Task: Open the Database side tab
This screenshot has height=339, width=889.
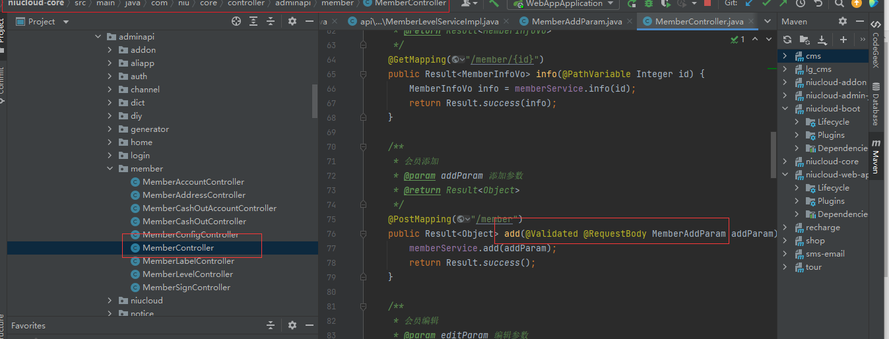Action: (x=876, y=104)
